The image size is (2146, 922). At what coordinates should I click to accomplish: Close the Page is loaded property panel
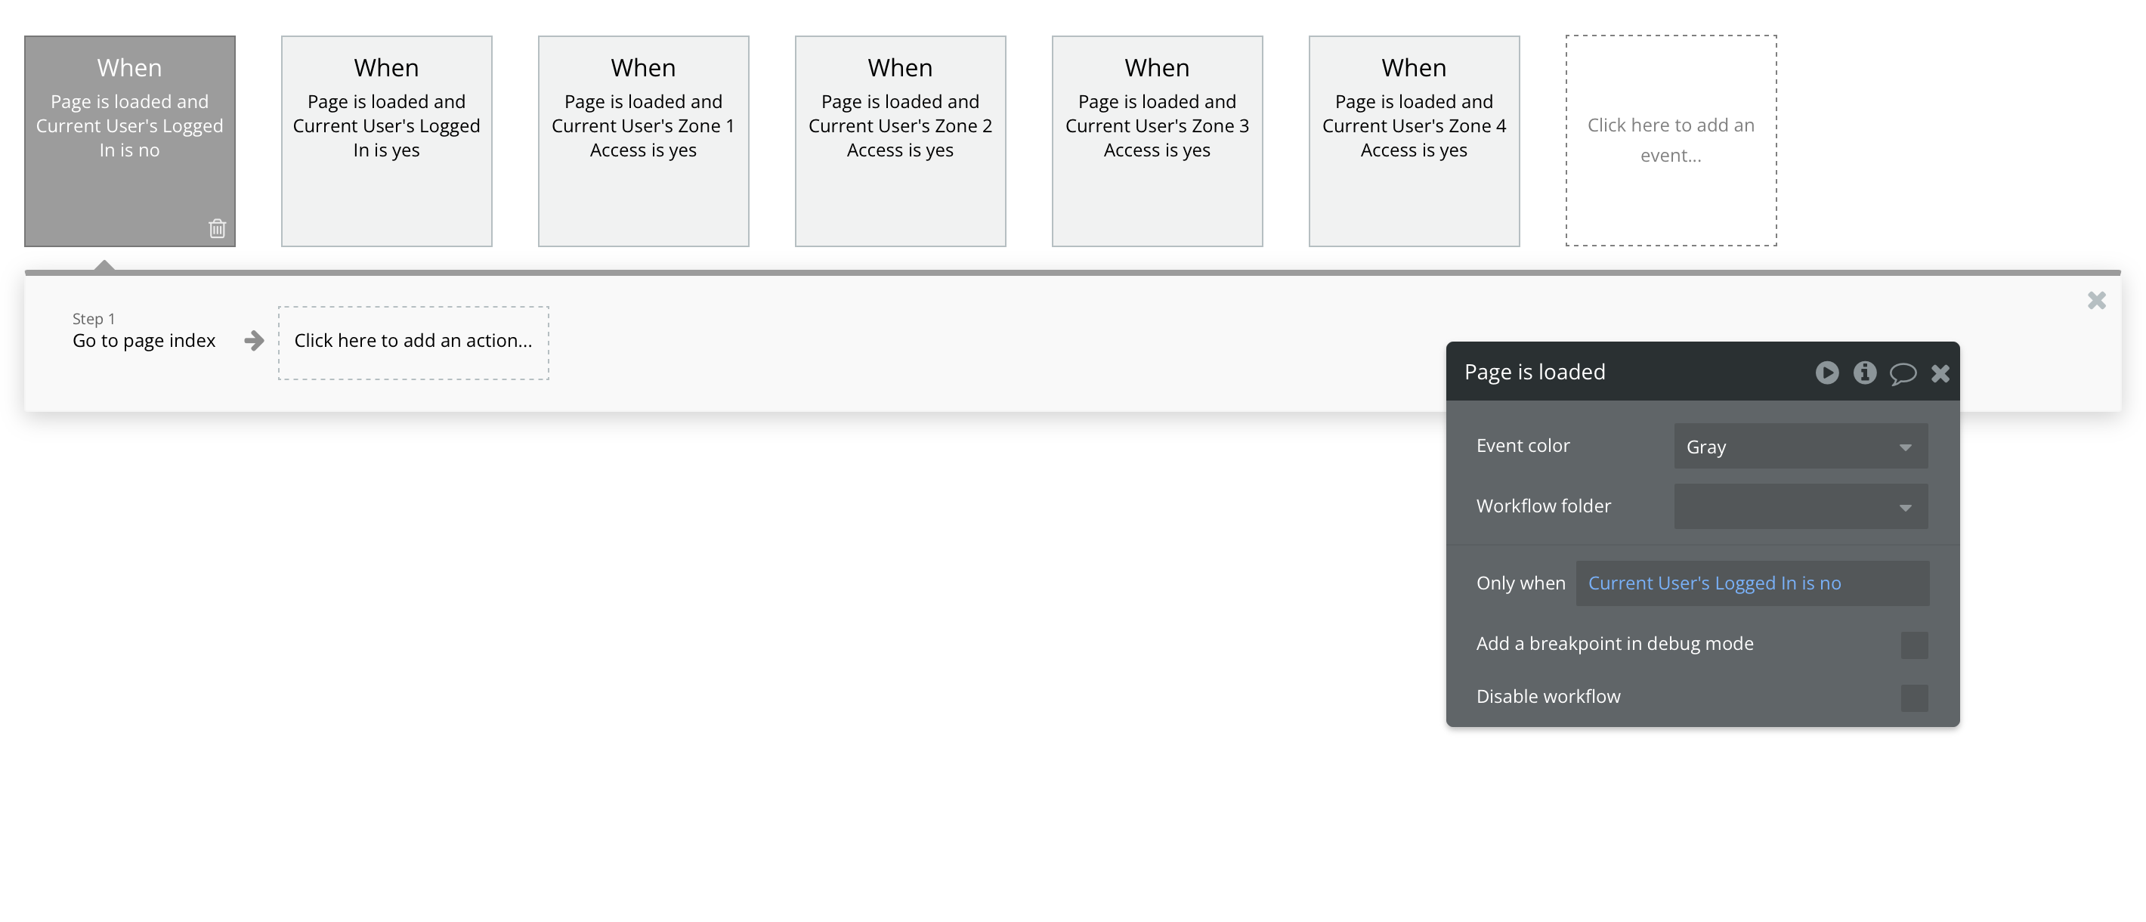(x=1940, y=373)
